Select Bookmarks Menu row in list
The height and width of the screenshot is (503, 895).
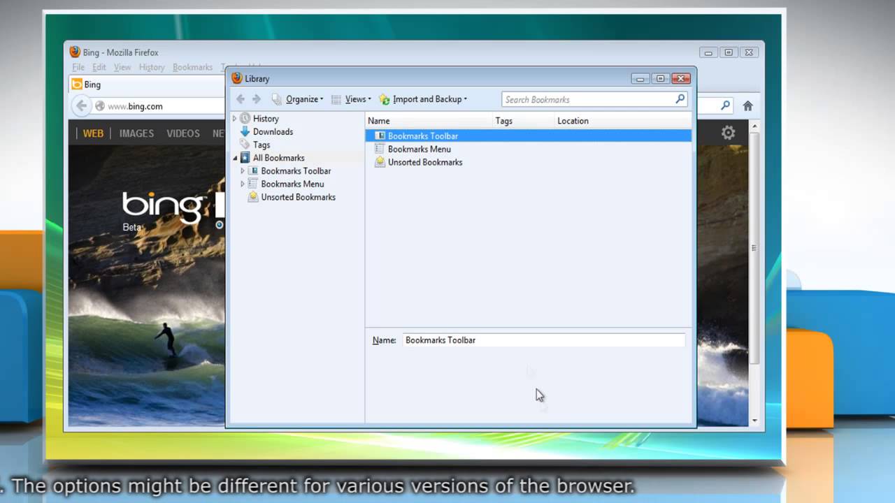528,150
